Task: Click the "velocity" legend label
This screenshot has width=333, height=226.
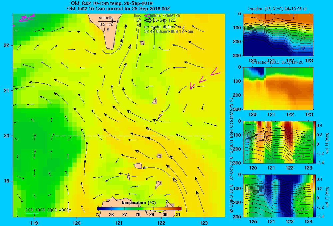Action: pos(106,18)
